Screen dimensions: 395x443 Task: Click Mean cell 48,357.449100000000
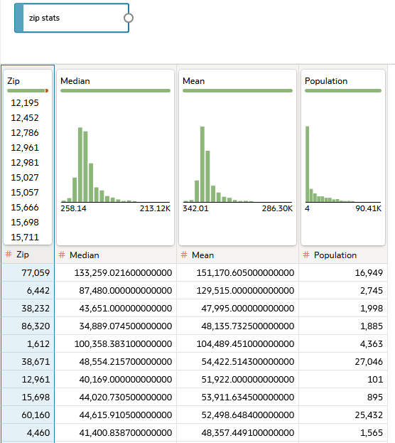238,433
